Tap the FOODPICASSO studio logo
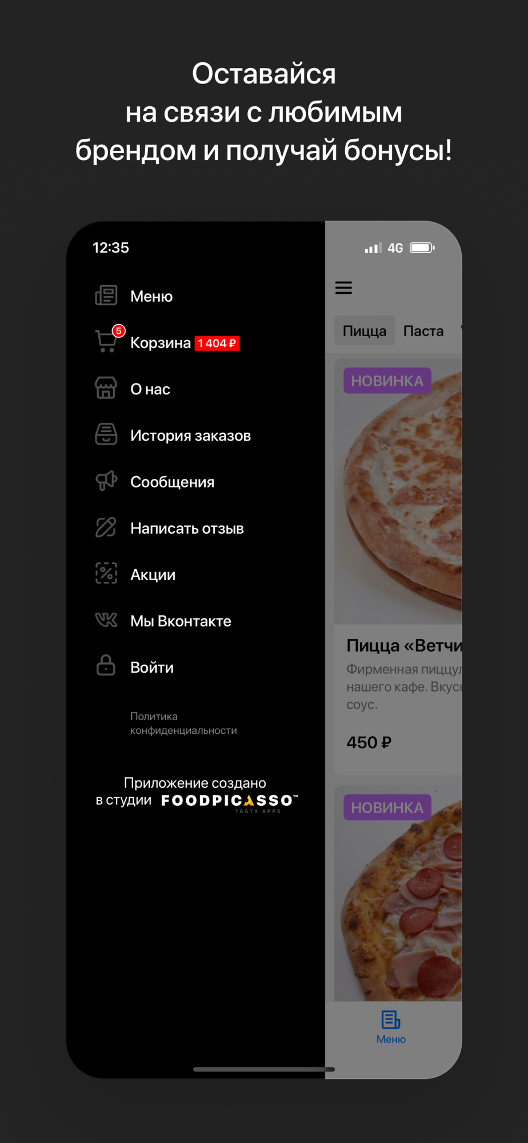The width and height of the screenshot is (528, 1143). [x=230, y=802]
